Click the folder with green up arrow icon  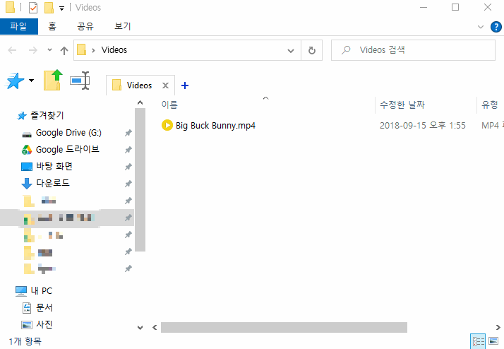(x=53, y=80)
